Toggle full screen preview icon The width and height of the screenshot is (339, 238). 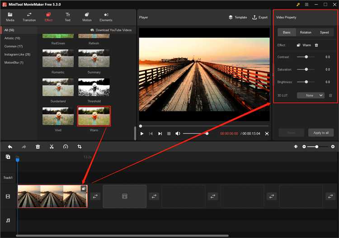click(x=267, y=133)
